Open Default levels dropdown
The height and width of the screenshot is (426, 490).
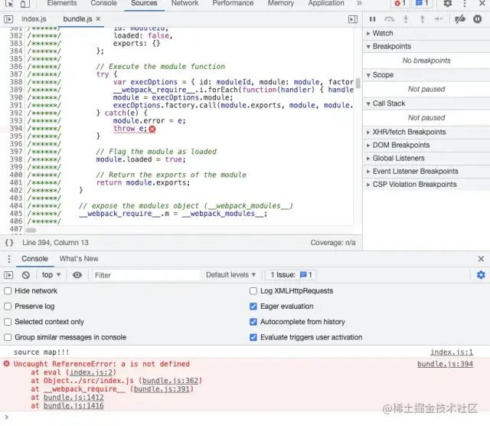230,275
